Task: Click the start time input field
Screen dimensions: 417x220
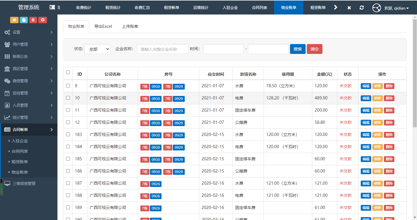Action: coord(224,49)
